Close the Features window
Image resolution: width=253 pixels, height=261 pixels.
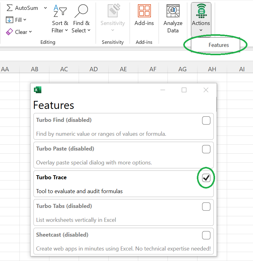[x=206, y=90]
